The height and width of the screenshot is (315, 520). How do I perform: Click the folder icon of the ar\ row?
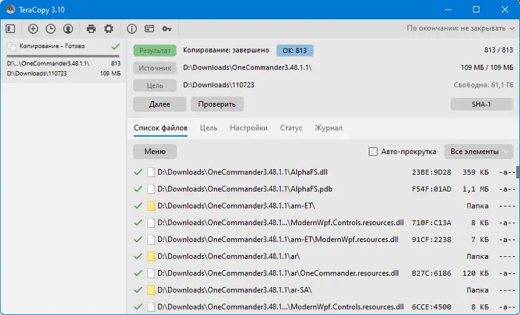click(151, 256)
